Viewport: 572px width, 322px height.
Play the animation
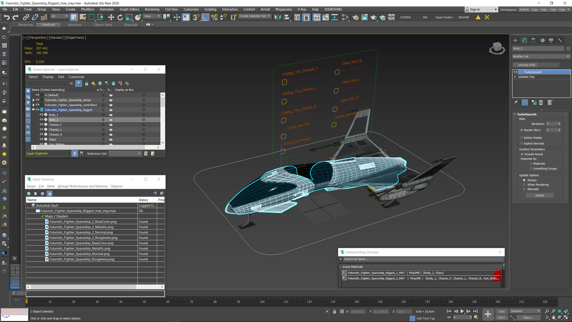[x=462, y=311]
